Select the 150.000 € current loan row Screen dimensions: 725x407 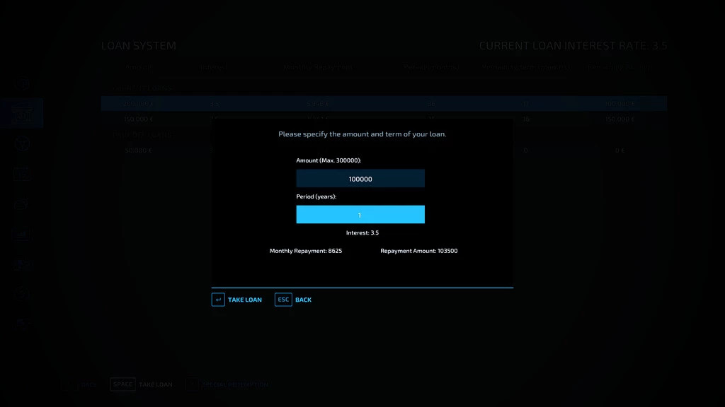(384, 119)
